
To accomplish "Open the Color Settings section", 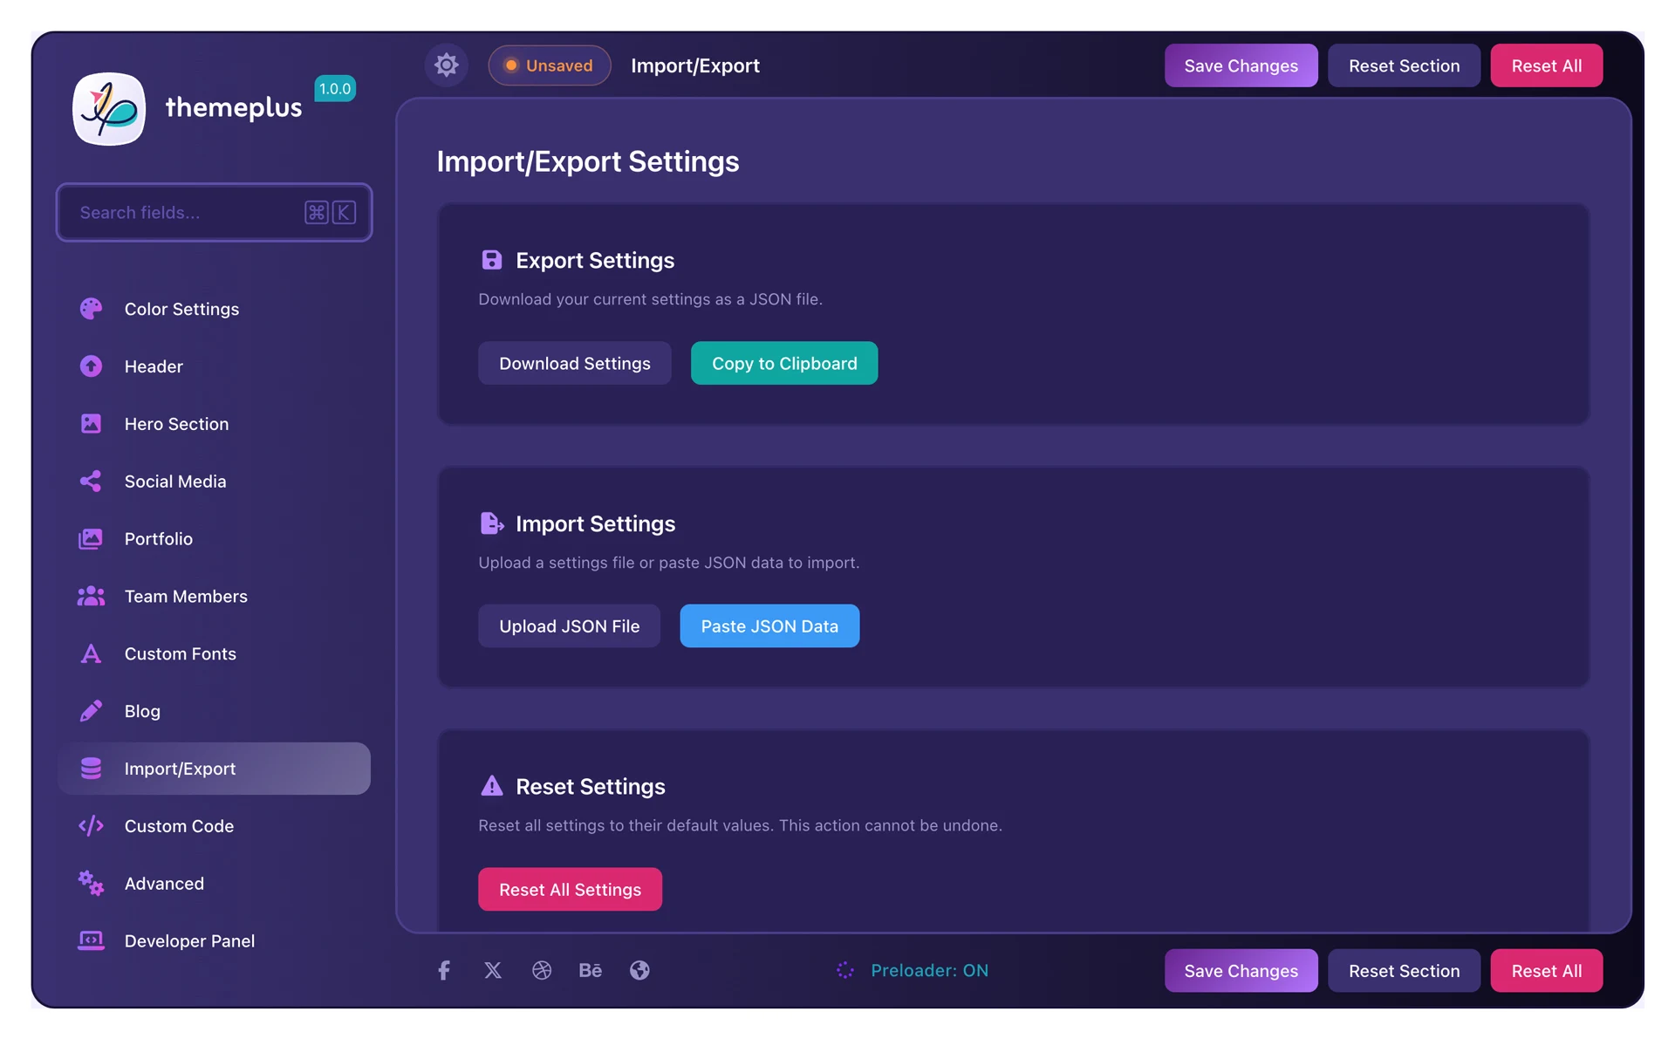I will click(x=181, y=309).
